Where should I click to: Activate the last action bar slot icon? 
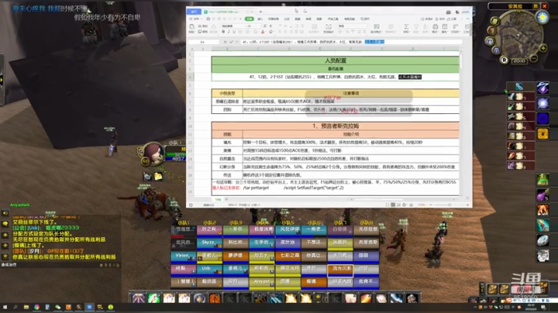[x=412, y=298]
